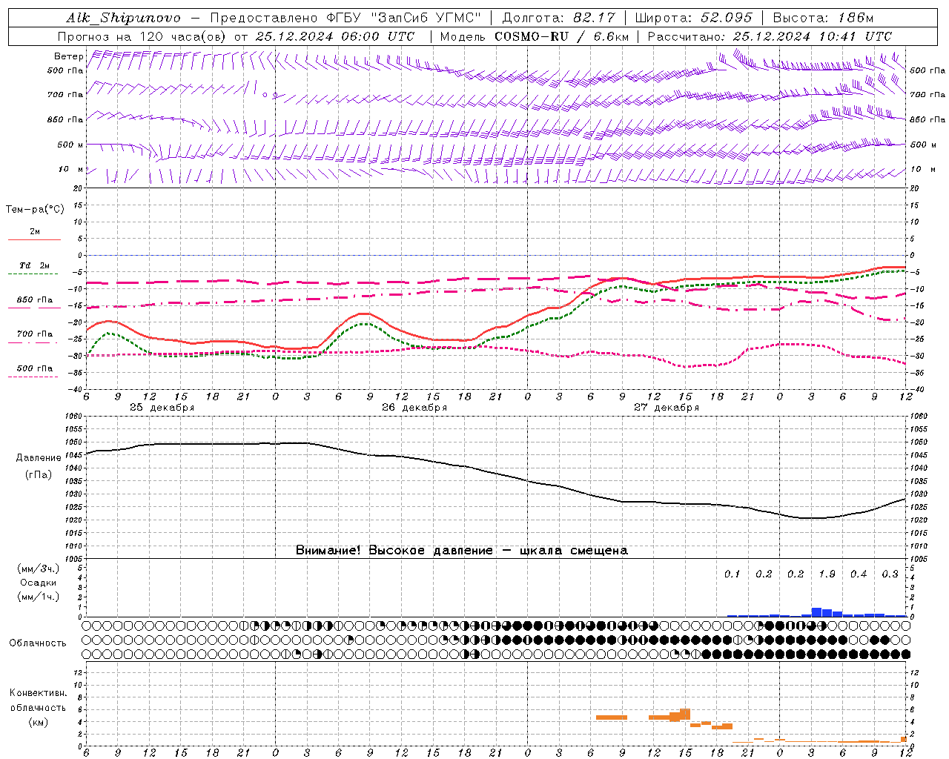Click the date label 26 декабря

[x=414, y=408]
